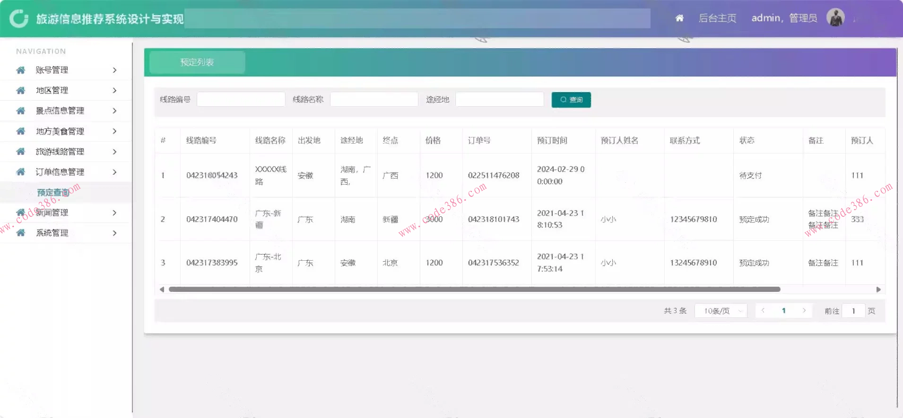Expand the 地区管理 menu chevron
This screenshot has width=903, height=418.
point(114,90)
